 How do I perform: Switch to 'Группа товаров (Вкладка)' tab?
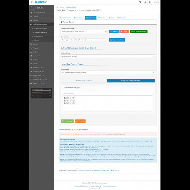(84, 81)
